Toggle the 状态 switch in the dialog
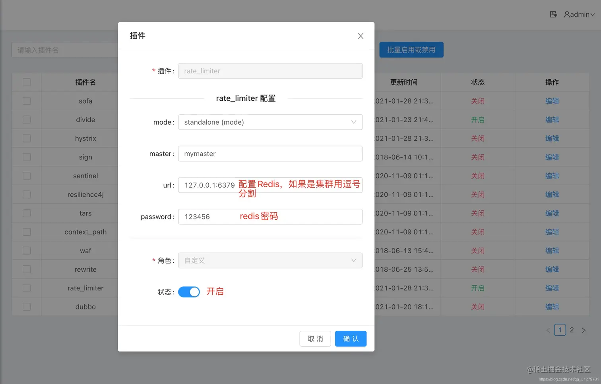This screenshot has height=384, width=601. pos(189,292)
